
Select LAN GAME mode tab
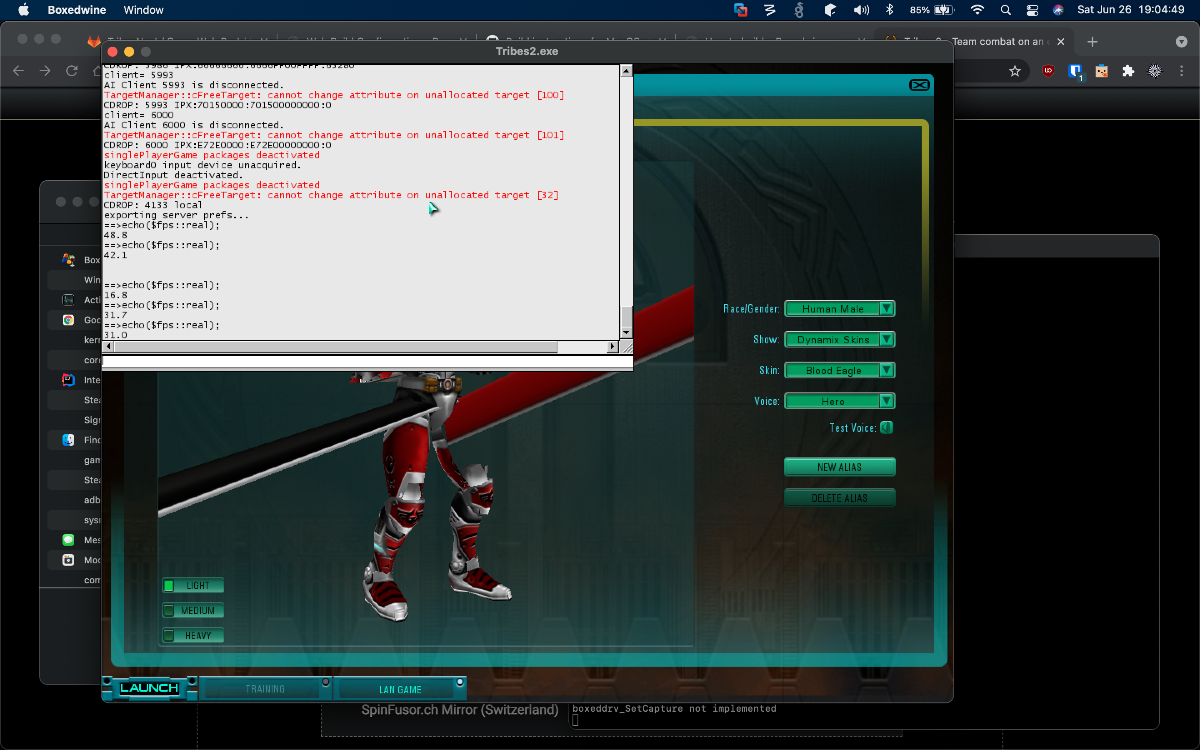pyautogui.click(x=400, y=689)
